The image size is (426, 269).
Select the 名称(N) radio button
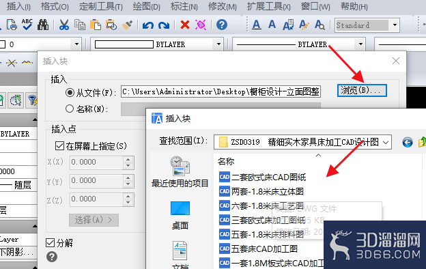pos(70,109)
